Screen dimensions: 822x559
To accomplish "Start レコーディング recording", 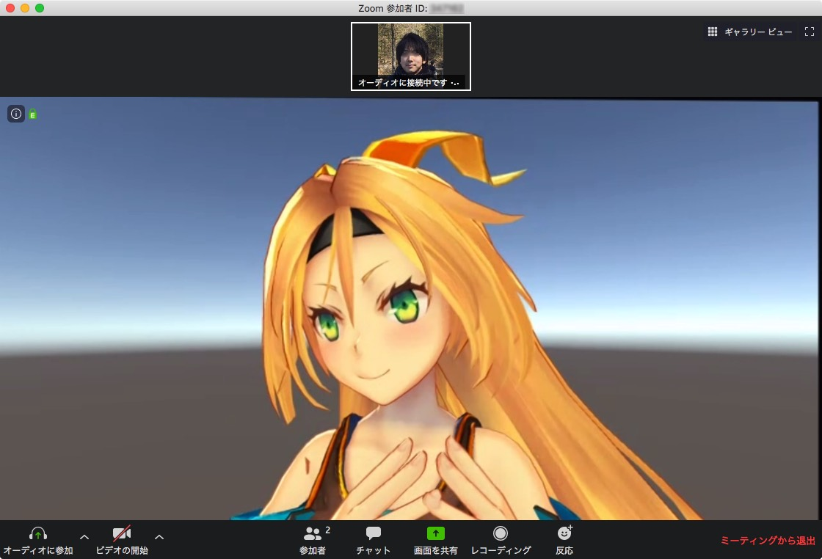I will point(501,540).
